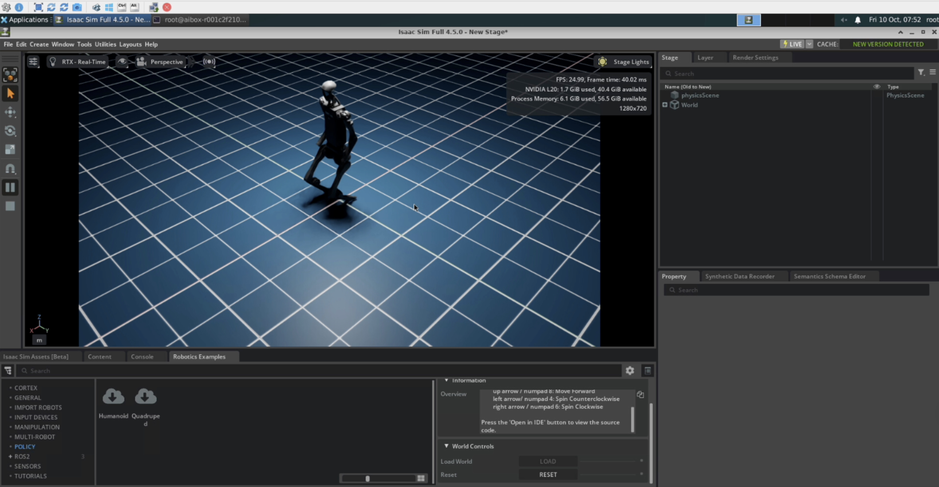The image size is (939, 487).
Task: Click visibility eye column header in Stage
Action: click(x=877, y=87)
